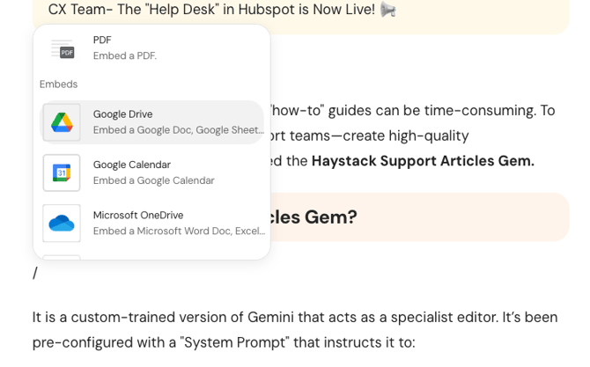Viewport: 590px width, 367px height.
Task: Select Microsoft OneDrive embed option
Action: click(x=138, y=215)
